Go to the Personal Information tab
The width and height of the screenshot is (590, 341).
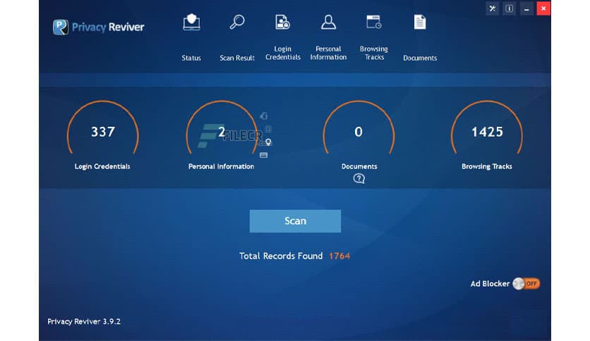pyautogui.click(x=328, y=37)
